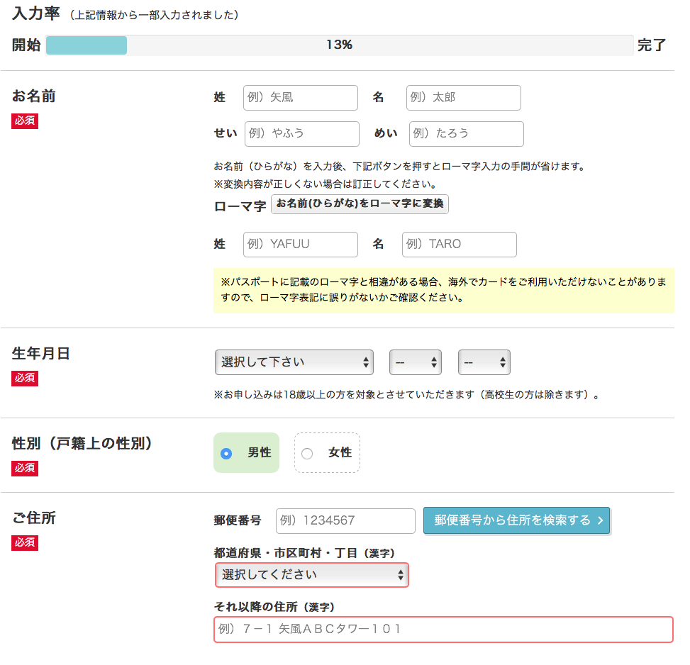Open the birth day dropdown
Viewport: 690px width, 665px height.
click(484, 362)
